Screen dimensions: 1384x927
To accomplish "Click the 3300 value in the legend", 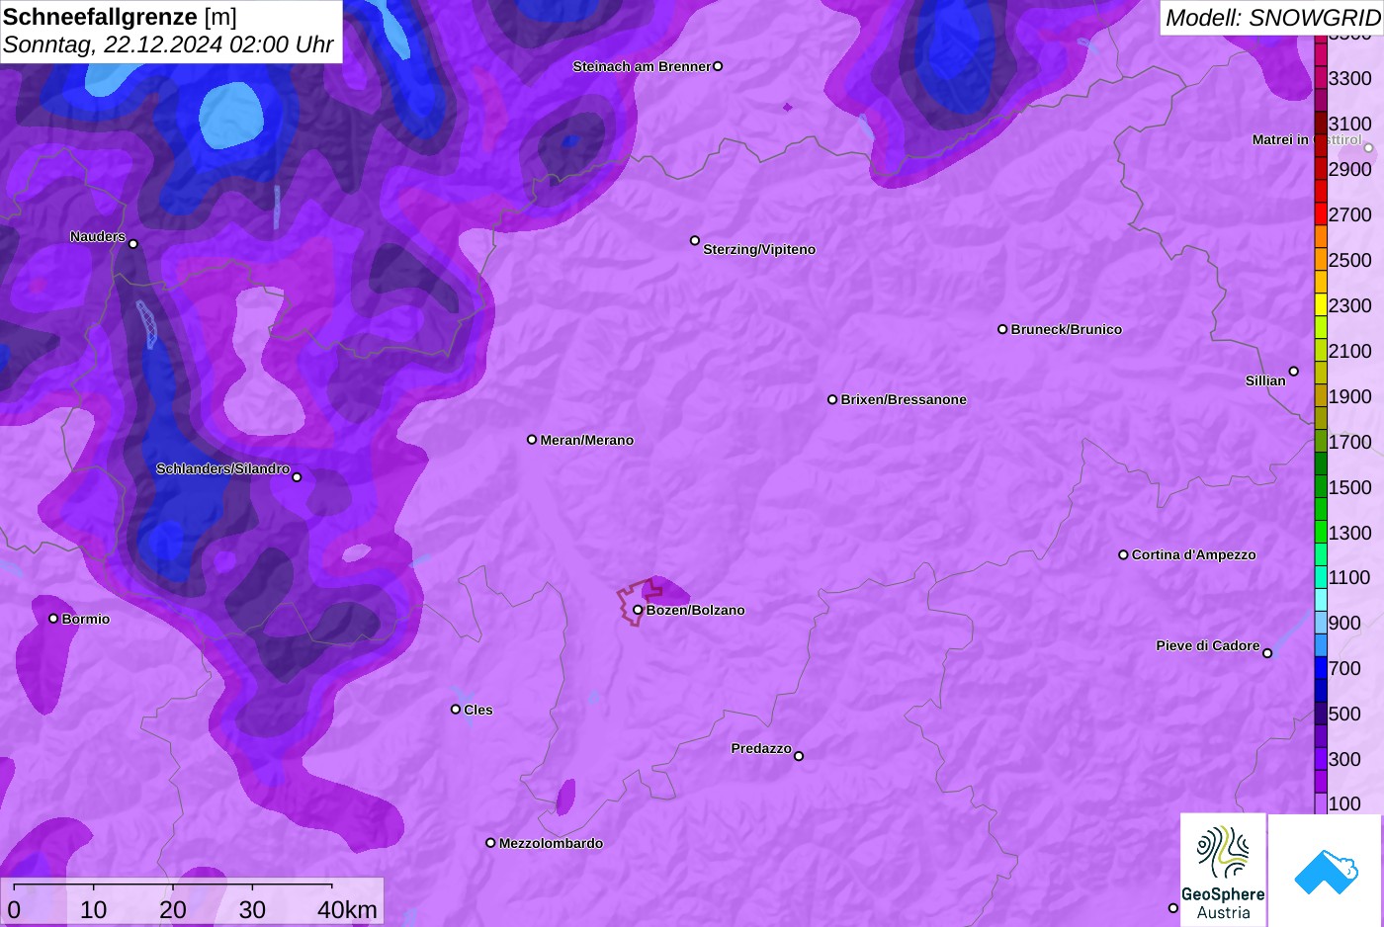I will coord(1349,78).
